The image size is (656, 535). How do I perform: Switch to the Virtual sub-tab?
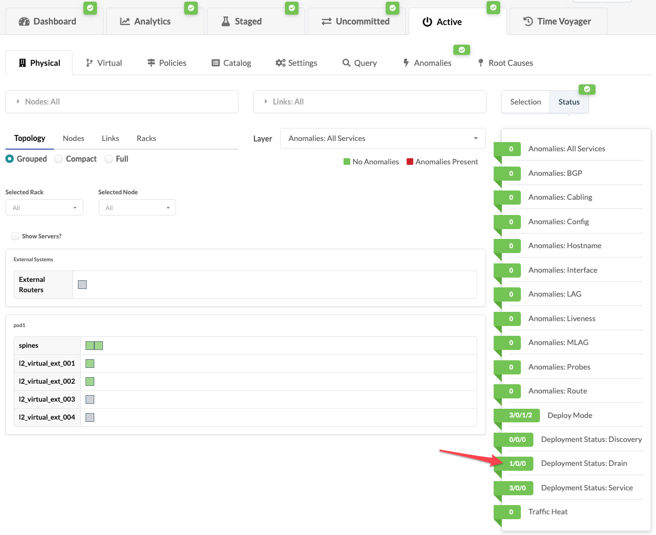coord(104,63)
